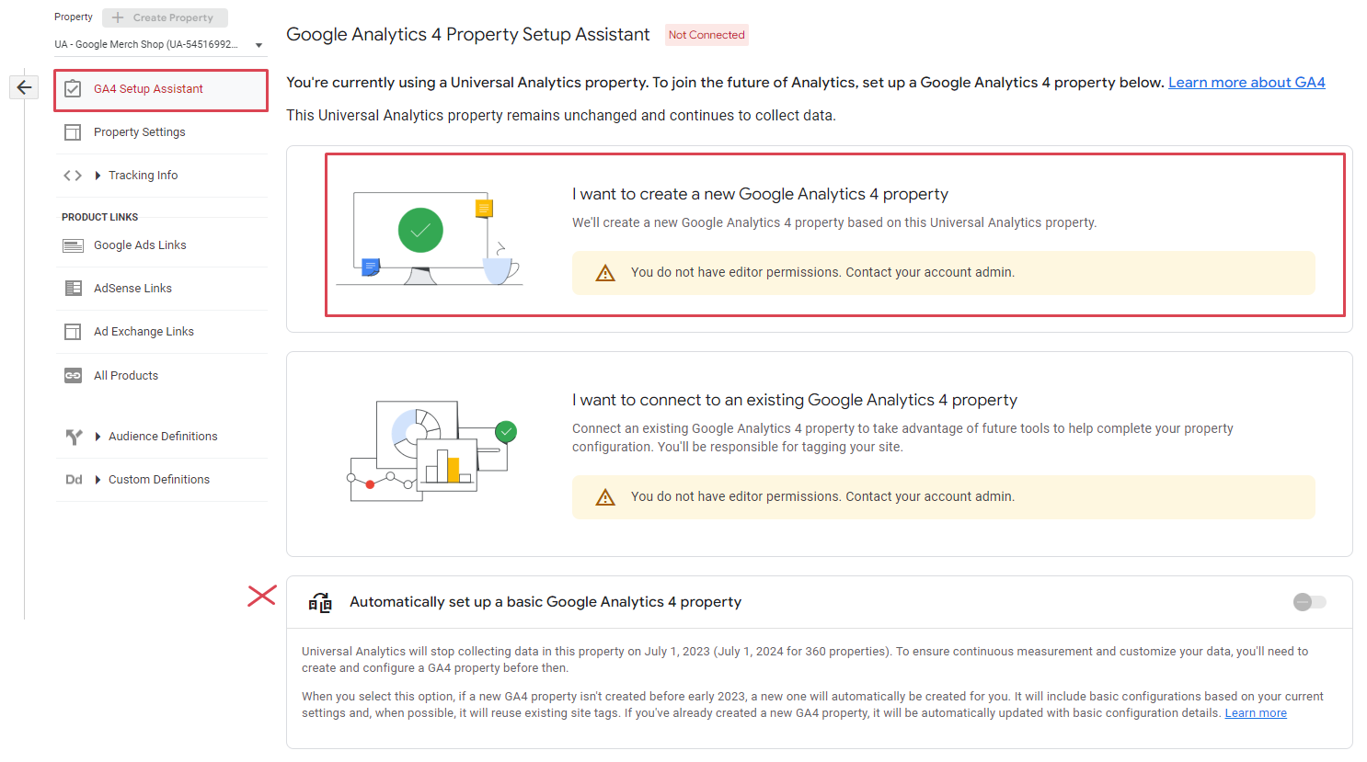Screen dimensions: 1367x762
Task: Open the UA property selector dropdown
Action: click(x=159, y=44)
